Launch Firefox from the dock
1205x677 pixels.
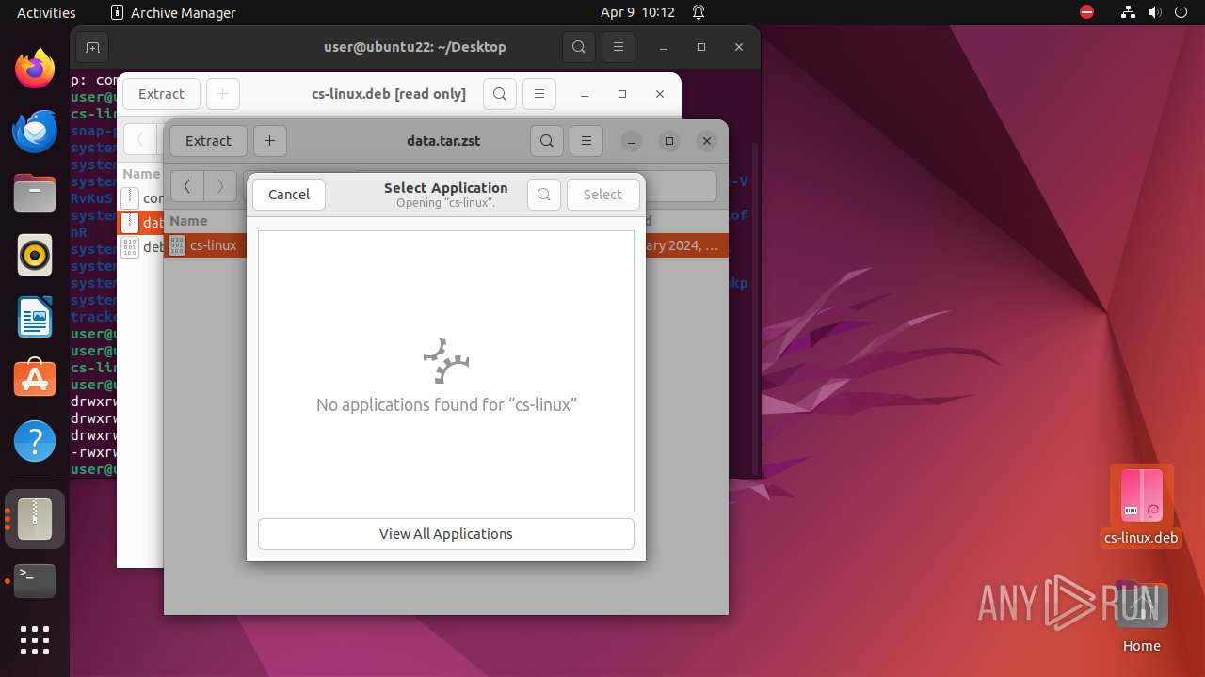pos(35,69)
